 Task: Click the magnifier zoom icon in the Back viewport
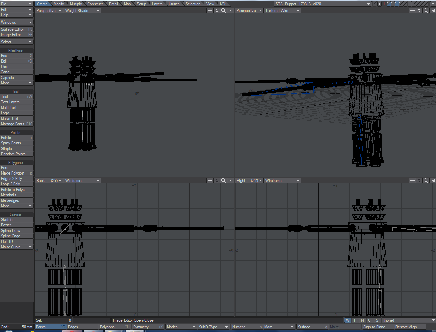pos(223,180)
